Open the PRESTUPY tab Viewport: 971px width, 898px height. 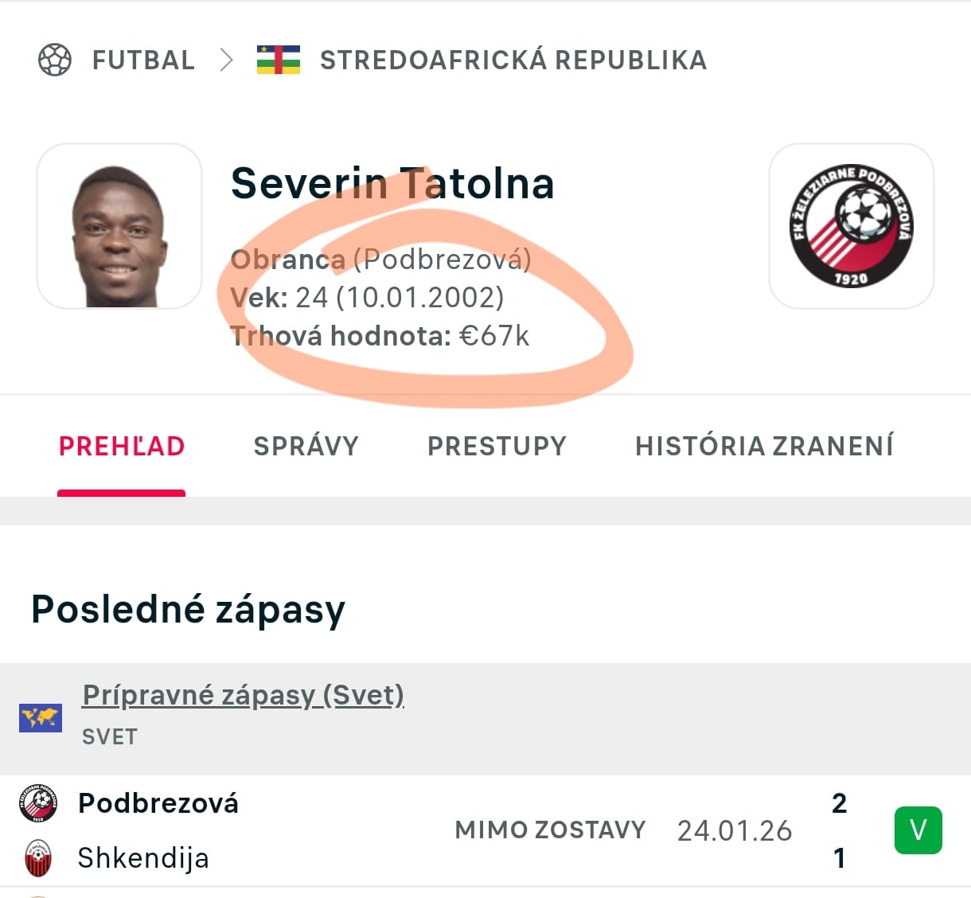pyautogui.click(x=497, y=446)
